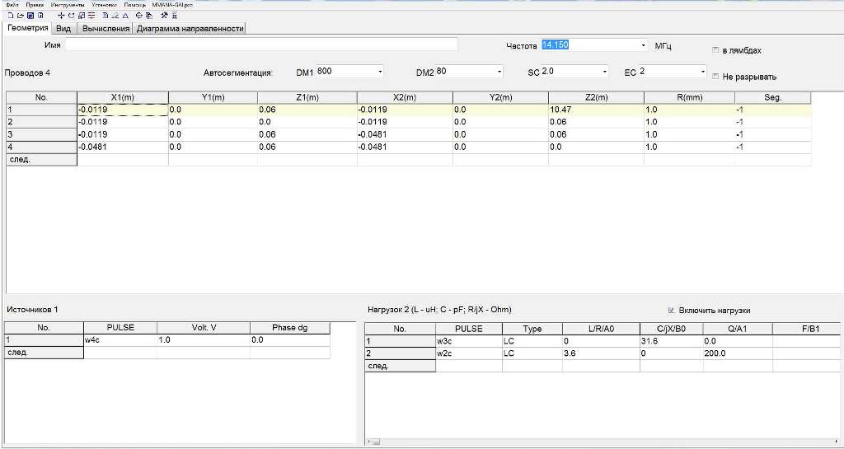This screenshot has height=449, width=844.
Task: Toggle the "Не разрывать" checkbox
Action: [715, 77]
